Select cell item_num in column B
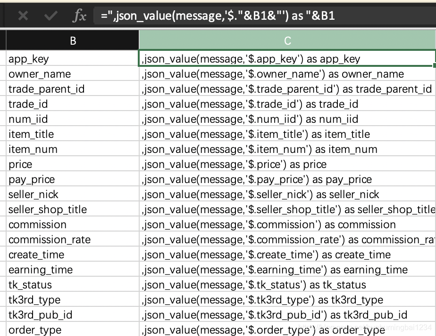 click(x=73, y=149)
